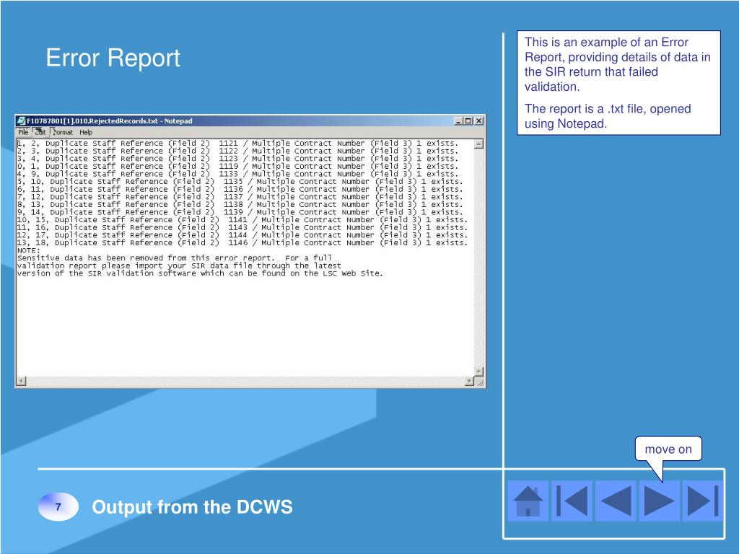
Task: Click the F10787801[1].010.RejectedRecords.txt title text
Action: click(x=110, y=120)
